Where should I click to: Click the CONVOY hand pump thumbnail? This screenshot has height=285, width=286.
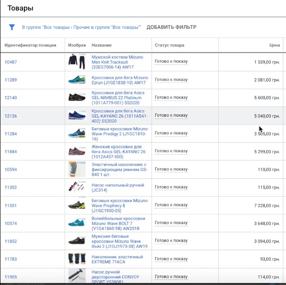pos(77,276)
